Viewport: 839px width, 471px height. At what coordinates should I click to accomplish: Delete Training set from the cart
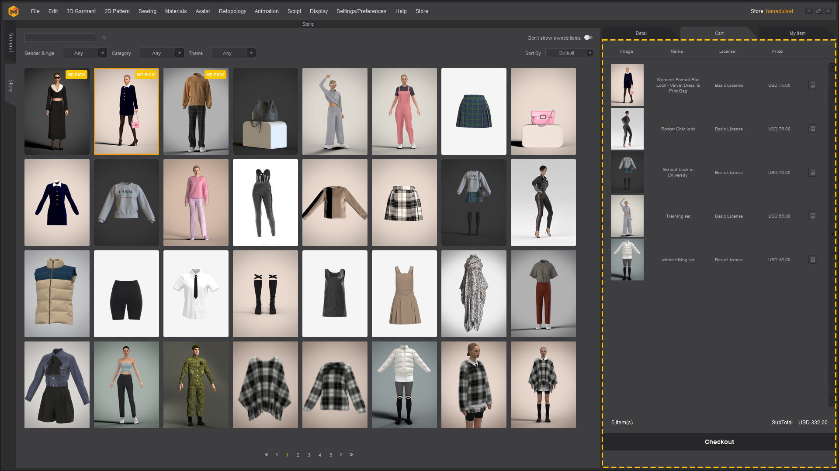click(812, 216)
